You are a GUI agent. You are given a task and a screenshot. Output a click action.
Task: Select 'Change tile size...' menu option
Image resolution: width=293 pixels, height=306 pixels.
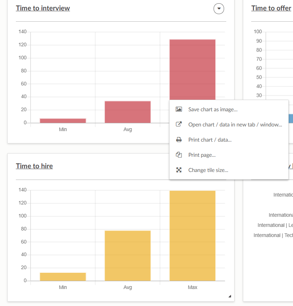pyautogui.click(x=208, y=170)
